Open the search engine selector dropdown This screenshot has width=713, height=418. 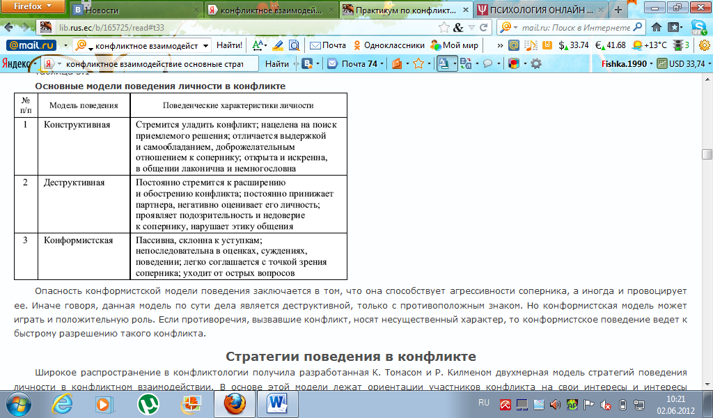508,28
